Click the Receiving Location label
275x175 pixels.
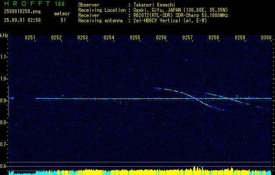(102, 10)
